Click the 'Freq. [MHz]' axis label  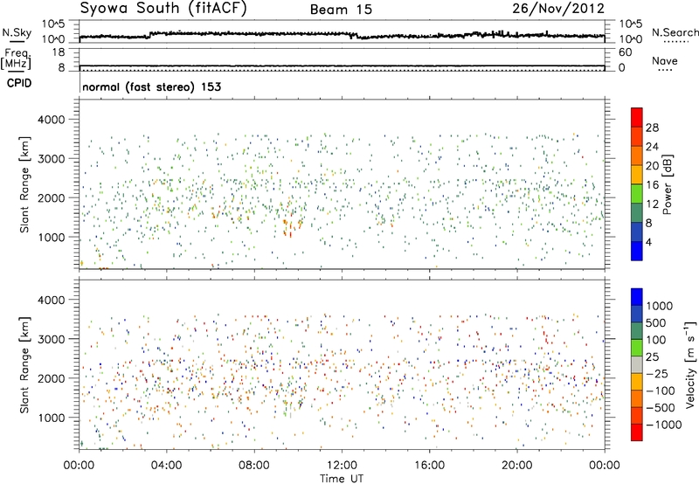tap(16, 59)
